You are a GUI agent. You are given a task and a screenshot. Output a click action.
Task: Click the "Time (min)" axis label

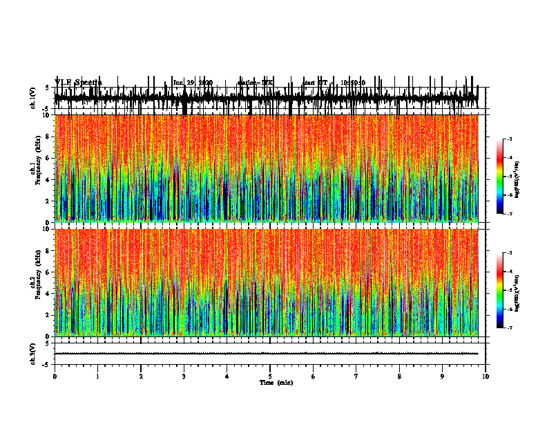point(276,383)
